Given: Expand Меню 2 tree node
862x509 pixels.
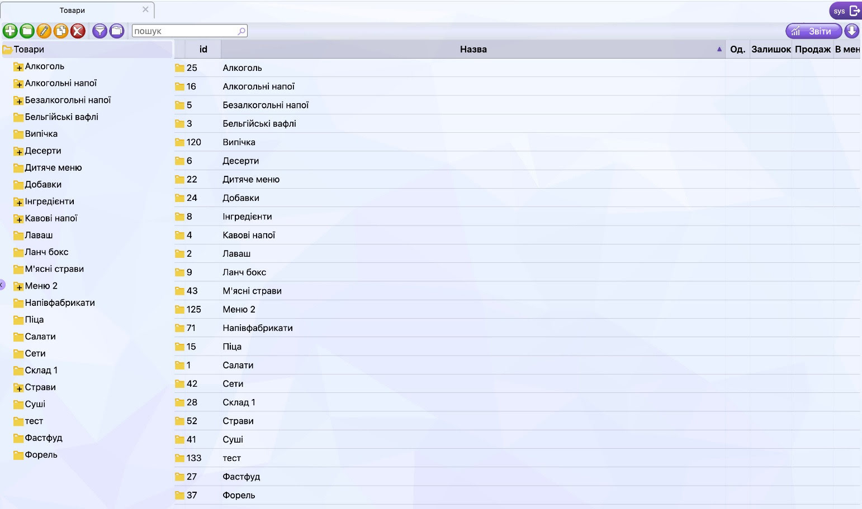Looking at the screenshot, I should (18, 286).
